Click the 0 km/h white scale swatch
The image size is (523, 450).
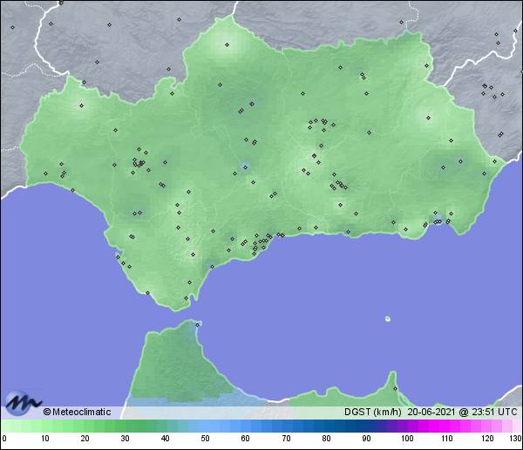point(4,426)
